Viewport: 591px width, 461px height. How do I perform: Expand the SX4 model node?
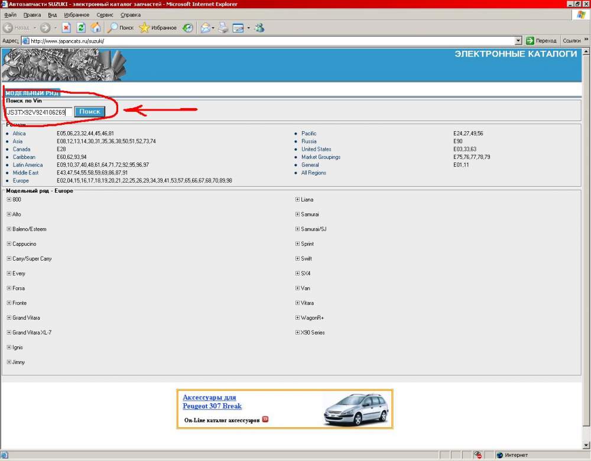click(297, 273)
